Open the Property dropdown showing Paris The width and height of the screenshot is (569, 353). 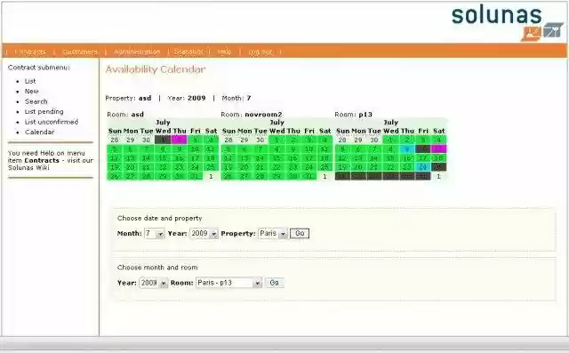(x=273, y=233)
